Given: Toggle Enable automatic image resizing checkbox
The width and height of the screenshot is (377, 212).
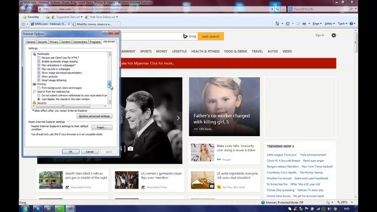Looking at the screenshot, I should (39, 61).
